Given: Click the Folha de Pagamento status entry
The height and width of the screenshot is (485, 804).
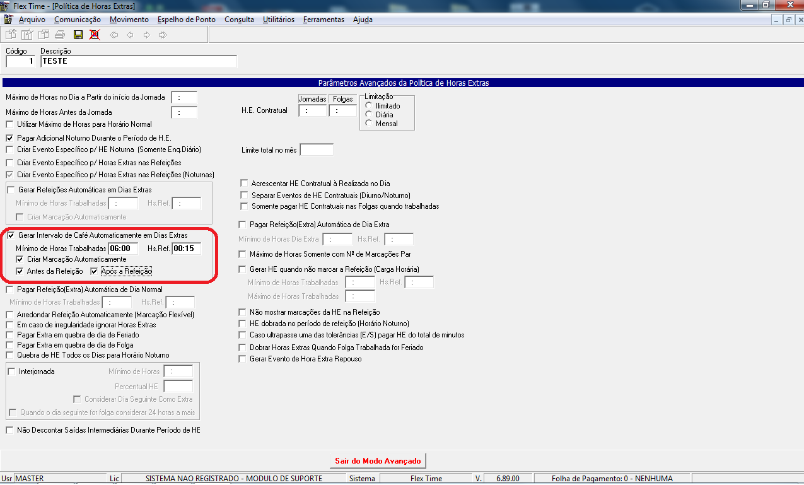Looking at the screenshot, I should click(x=612, y=479).
